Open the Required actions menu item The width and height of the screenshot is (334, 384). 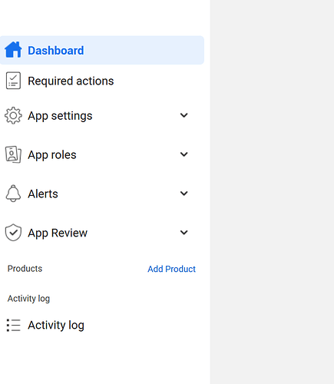(102, 81)
